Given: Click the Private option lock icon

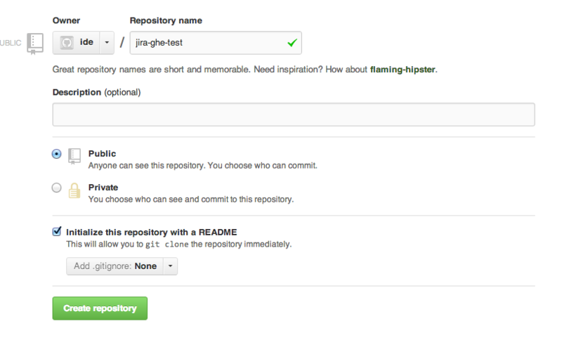Looking at the screenshot, I should [74, 190].
